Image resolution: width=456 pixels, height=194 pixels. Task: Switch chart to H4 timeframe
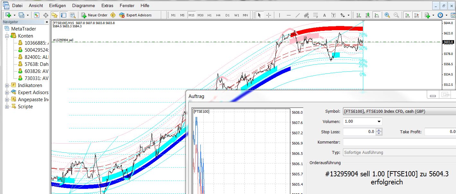click(x=218, y=15)
